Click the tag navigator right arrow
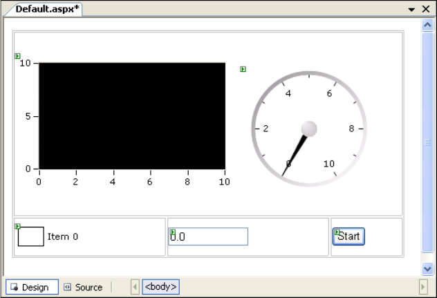Viewport: 437px width, 298px height. click(x=423, y=286)
